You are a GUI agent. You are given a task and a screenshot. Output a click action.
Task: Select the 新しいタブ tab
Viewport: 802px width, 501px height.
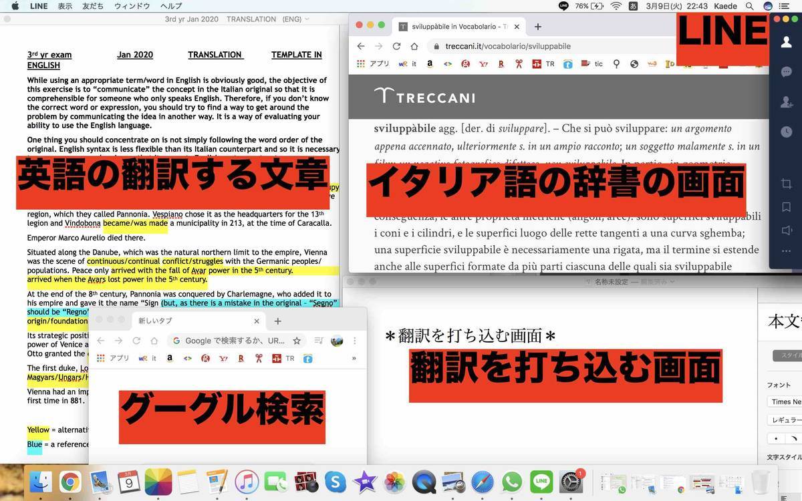(198, 321)
